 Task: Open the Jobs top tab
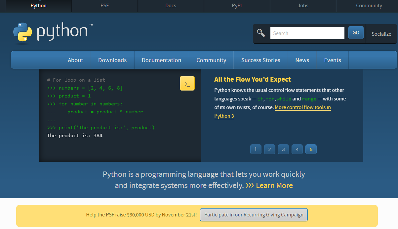[x=303, y=6]
